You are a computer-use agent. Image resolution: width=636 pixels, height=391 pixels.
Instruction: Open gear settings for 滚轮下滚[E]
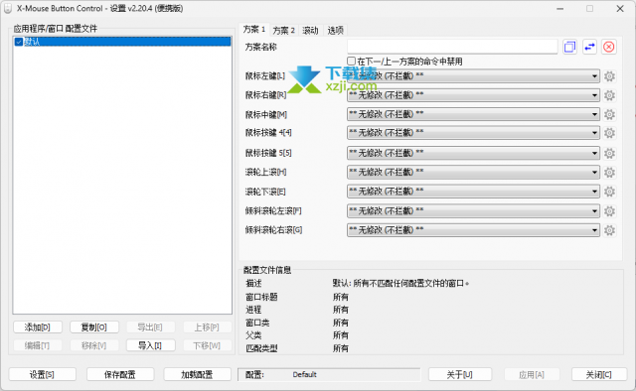[609, 192]
